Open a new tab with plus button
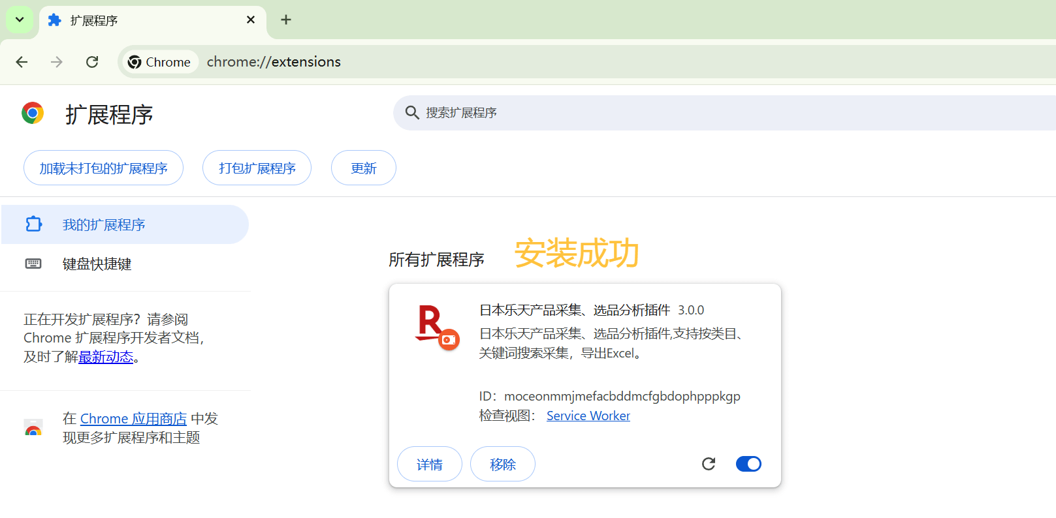 click(286, 20)
